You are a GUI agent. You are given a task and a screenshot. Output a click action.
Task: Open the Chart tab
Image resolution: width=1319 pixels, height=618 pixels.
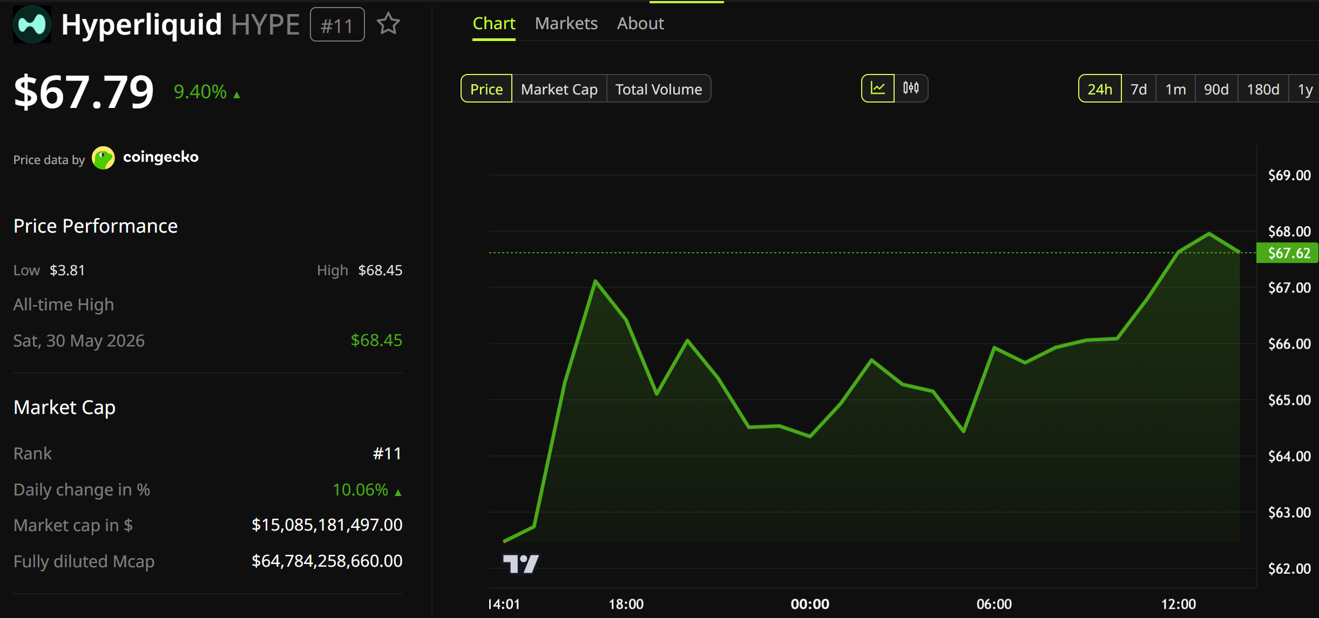[494, 23]
